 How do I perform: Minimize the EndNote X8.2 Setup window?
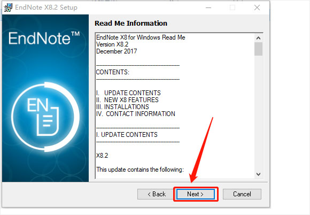click(x=208, y=7)
